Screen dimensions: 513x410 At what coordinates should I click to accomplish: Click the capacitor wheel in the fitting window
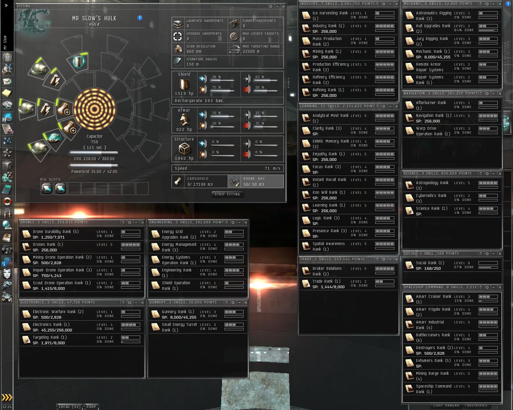[x=95, y=109]
